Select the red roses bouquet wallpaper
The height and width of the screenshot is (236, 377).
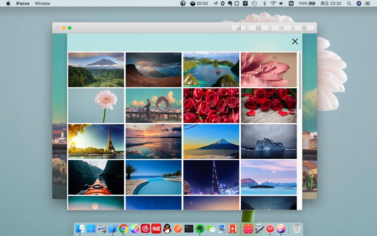coord(211,106)
